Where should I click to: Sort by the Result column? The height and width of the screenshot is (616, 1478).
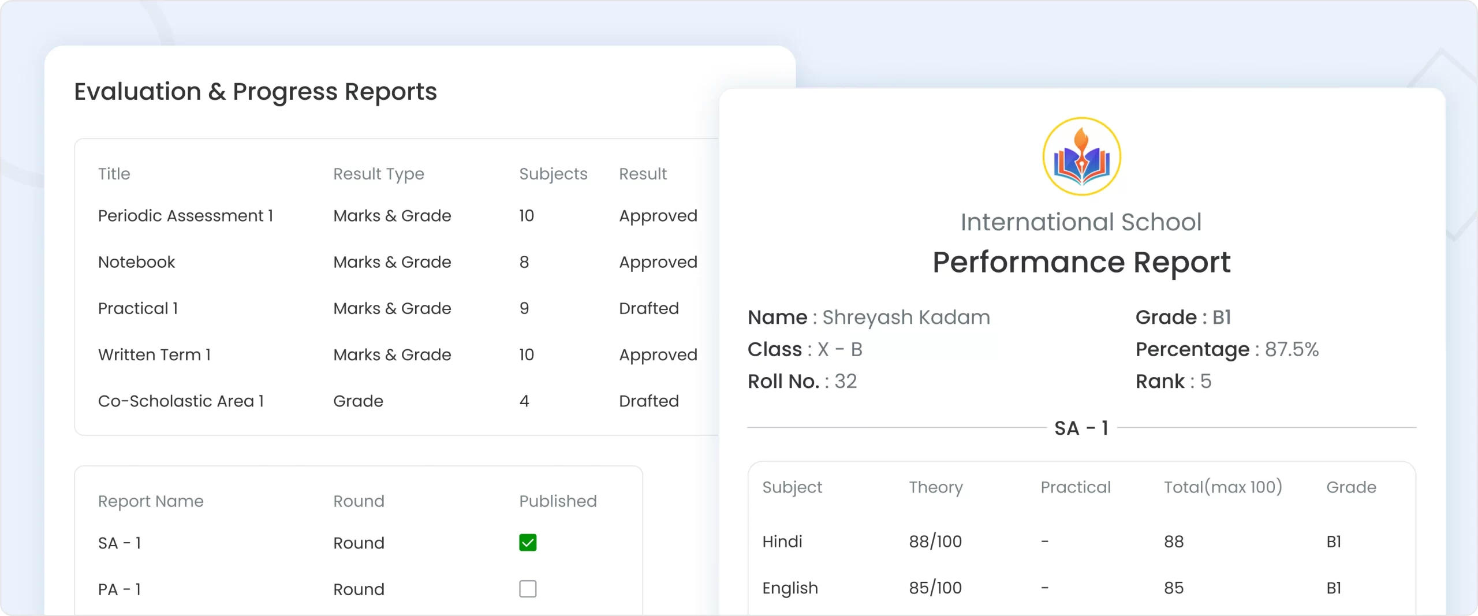(643, 174)
